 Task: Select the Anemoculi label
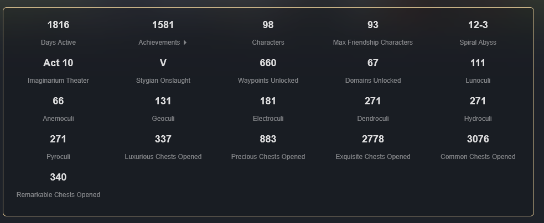click(58, 119)
